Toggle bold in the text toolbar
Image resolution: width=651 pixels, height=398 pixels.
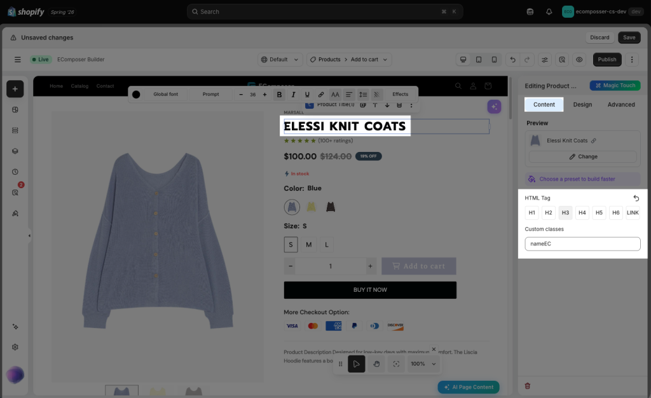(279, 95)
